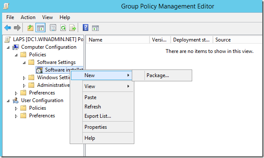Select the User Configuration tree item
Screen dimensions: 264x158
[x=42, y=100]
